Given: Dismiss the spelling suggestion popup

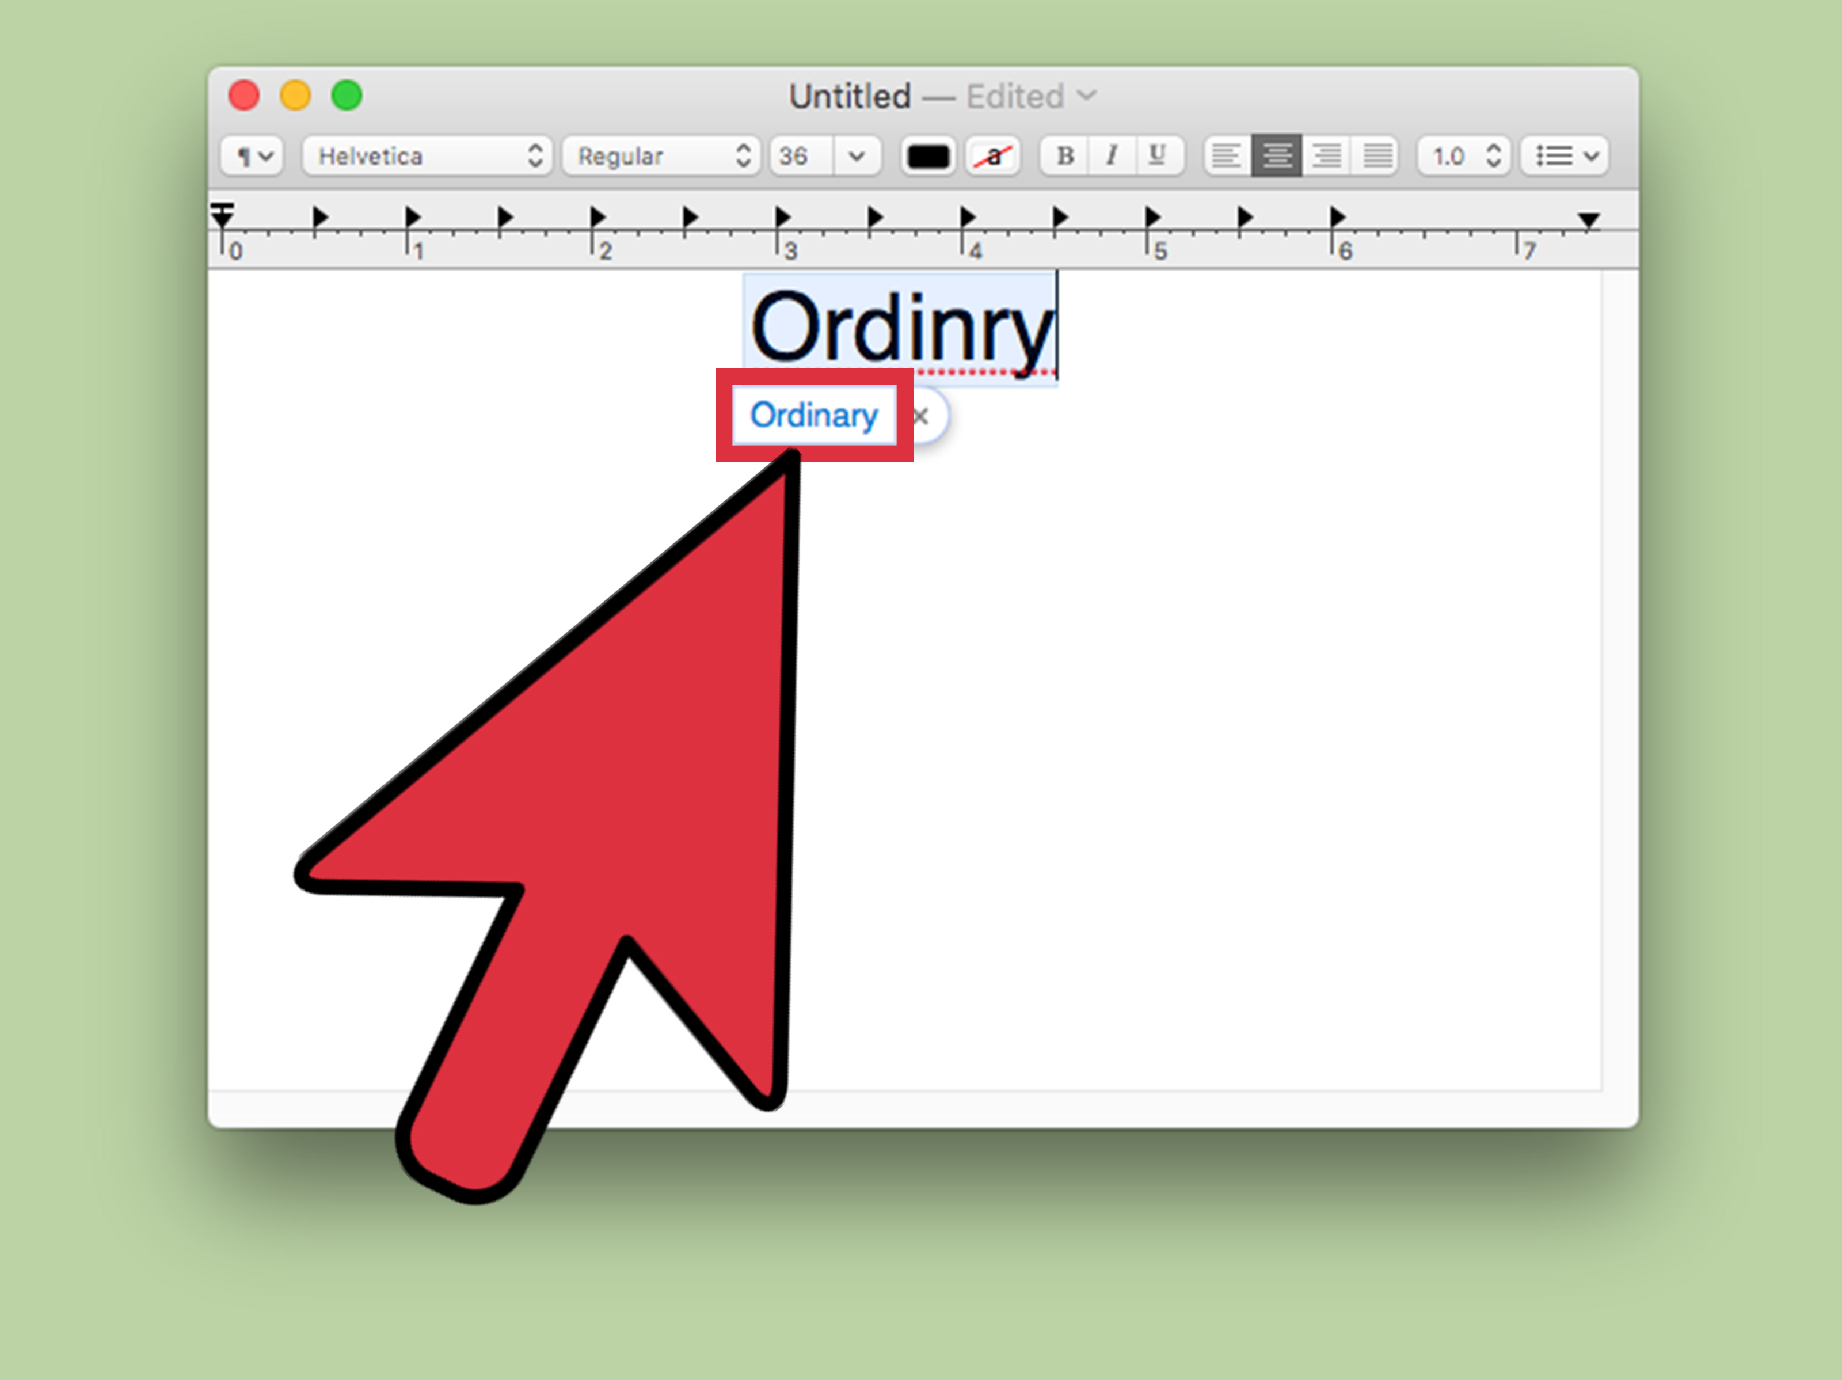Looking at the screenshot, I should [x=923, y=416].
